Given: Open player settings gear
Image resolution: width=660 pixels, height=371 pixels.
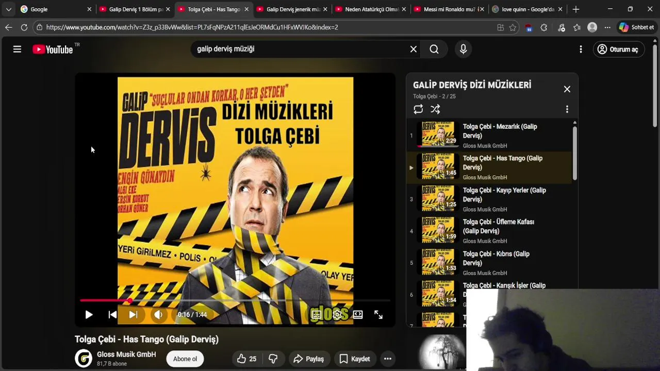Looking at the screenshot, I should pyautogui.click(x=337, y=314).
